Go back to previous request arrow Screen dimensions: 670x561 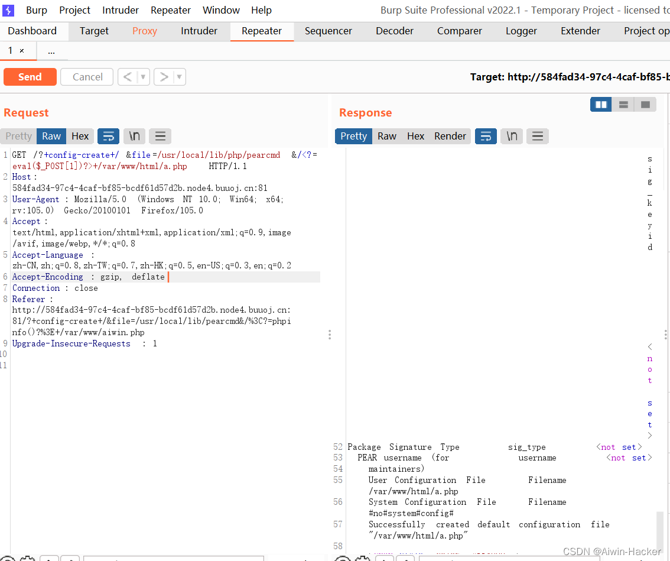coord(128,77)
